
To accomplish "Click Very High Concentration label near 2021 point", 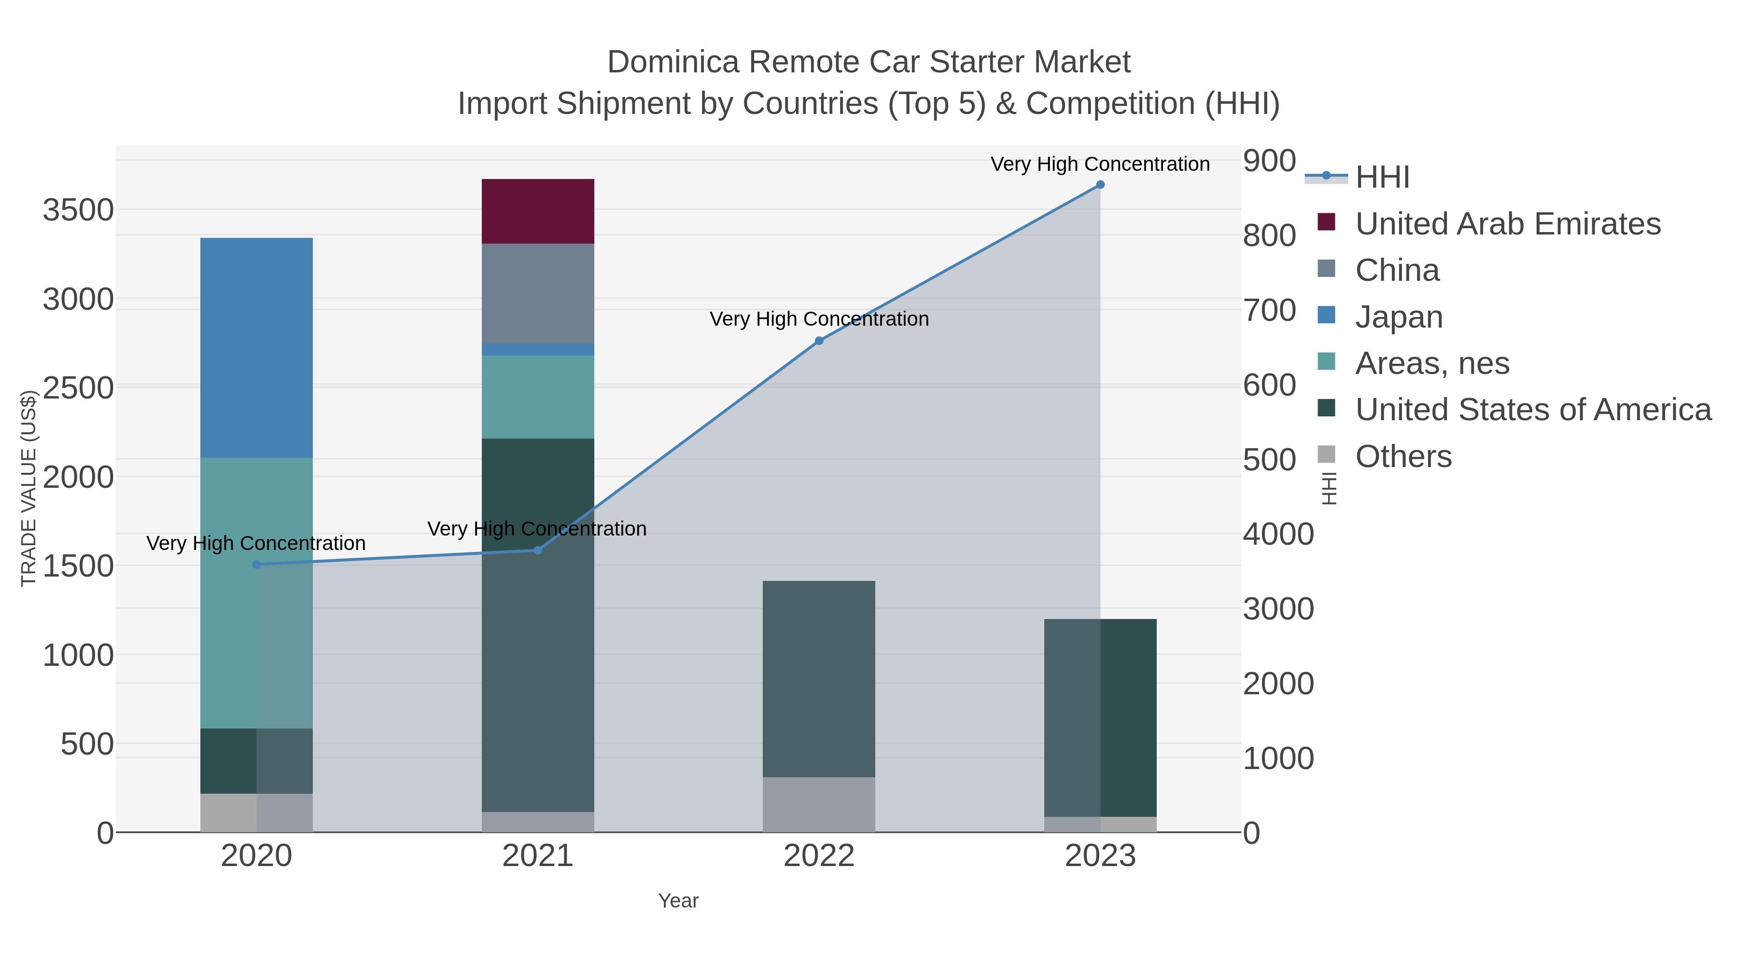I will pyautogui.click(x=537, y=529).
